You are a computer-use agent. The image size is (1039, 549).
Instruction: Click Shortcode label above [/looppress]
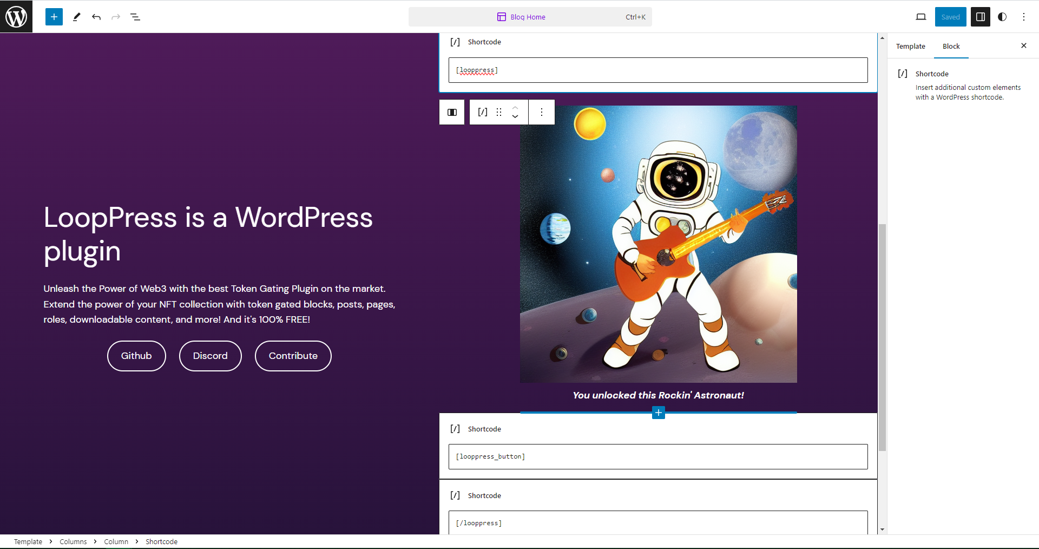pyautogui.click(x=484, y=495)
